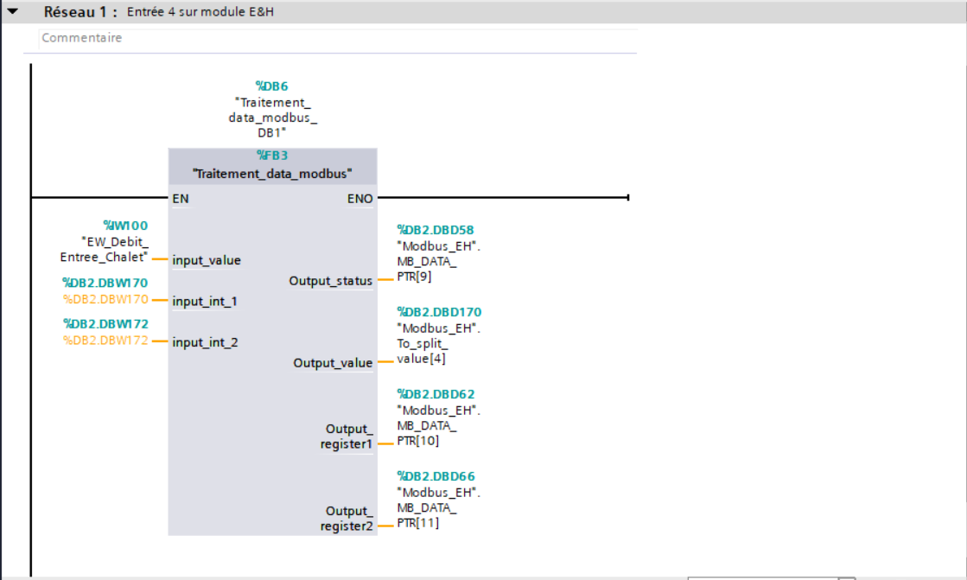Select orange %DB2.DBW170 operand at input_int_1
The image size is (967, 580).
[x=105, y=300]
